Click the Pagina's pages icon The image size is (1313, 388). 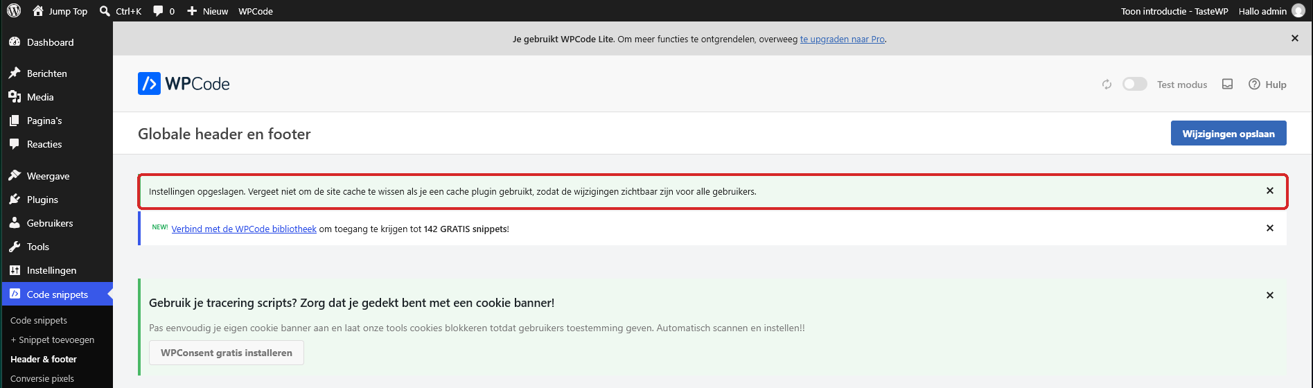(x=15, y=121)
